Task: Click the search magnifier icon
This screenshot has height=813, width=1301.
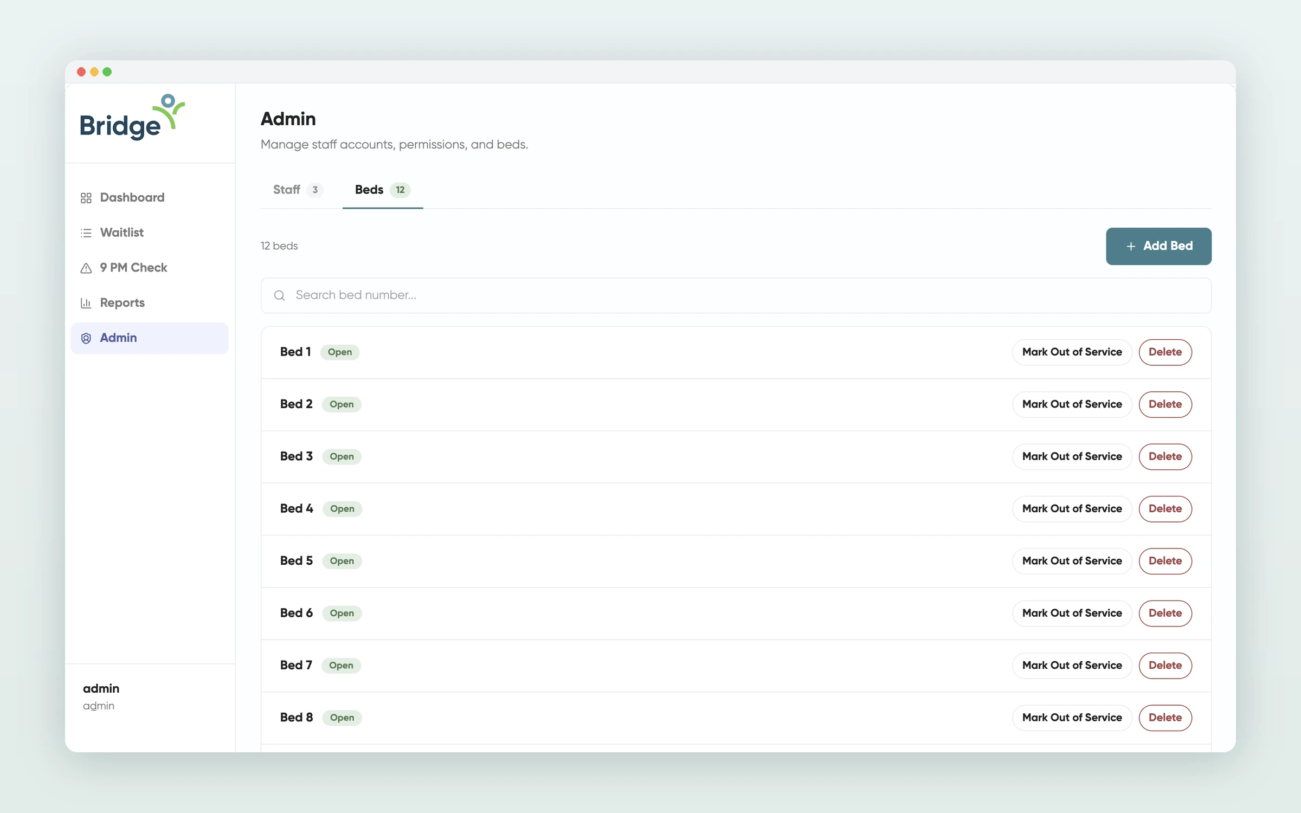Action: [279, 295]
